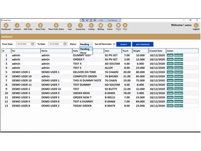This screenshot has width=201, height=151.
Task: Click the Add Reminder button
Action: (143, 44)
